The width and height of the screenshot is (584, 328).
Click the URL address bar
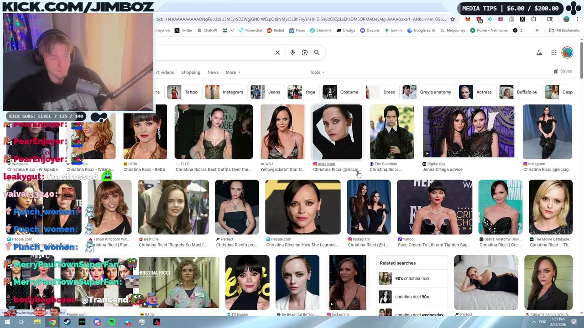(x=300, y=19)
